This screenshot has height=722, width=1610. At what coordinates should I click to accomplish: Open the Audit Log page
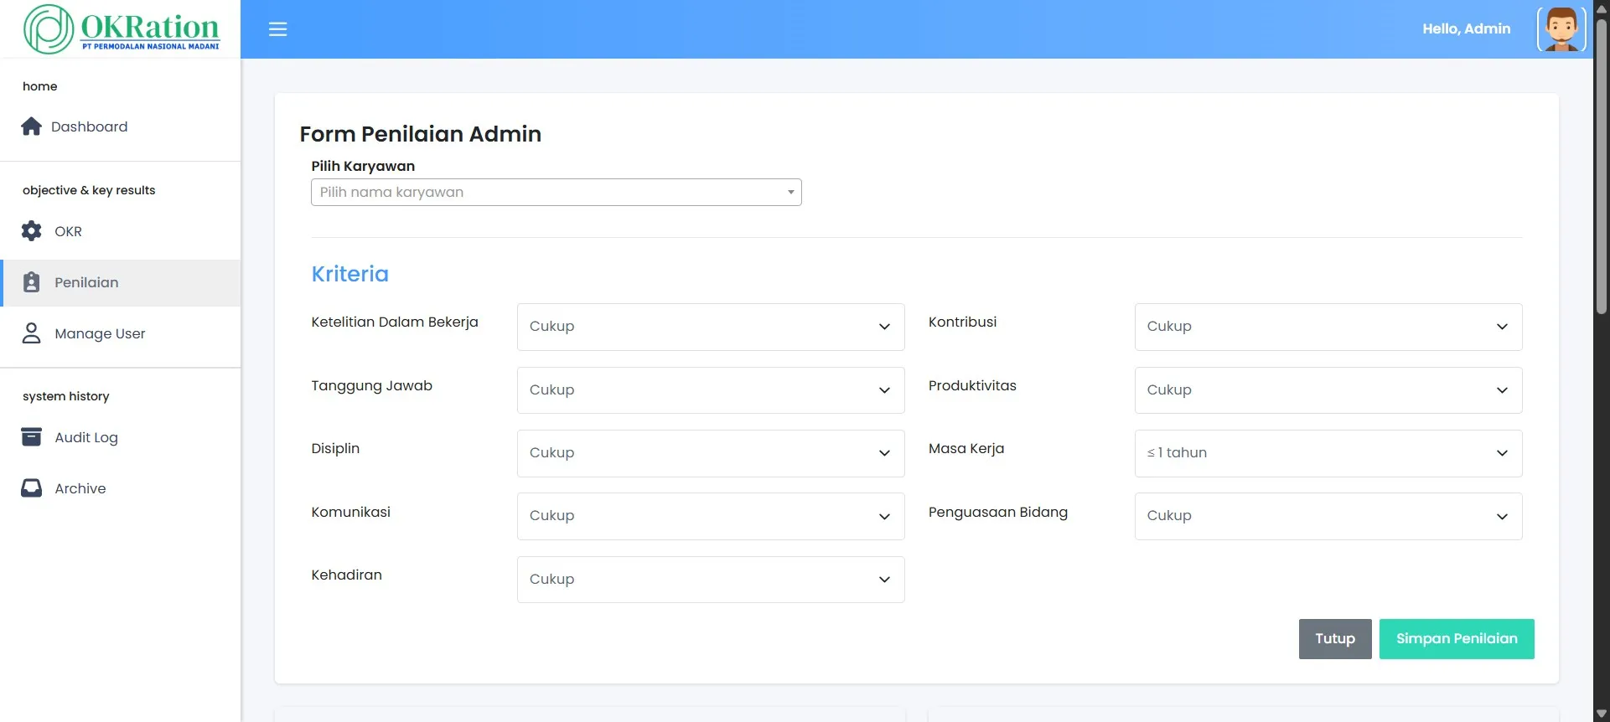pyautogui.click(x=121, y=437)
